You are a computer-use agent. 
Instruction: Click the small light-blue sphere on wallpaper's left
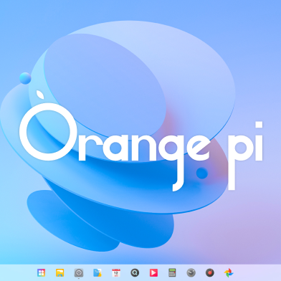pyautogui.click(x=25, y=78)
